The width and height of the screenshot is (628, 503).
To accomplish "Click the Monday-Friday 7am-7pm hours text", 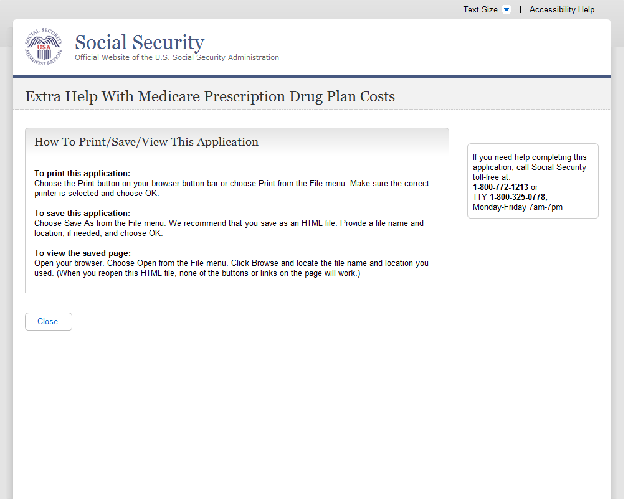I will (x=518, y=207).
